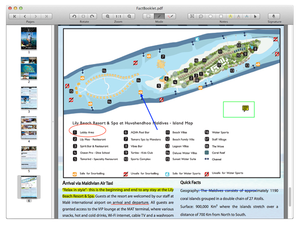Screen dimensions: 300x225
Task: Go to the first page
Action: (15, 17)
